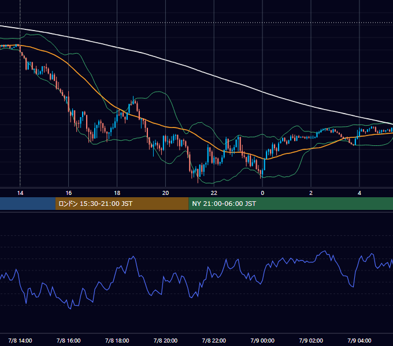The width and height of the screenshot is (393, 346).
Task: Click the 20 hour label on price chart axis
Action: coord(165,193)
